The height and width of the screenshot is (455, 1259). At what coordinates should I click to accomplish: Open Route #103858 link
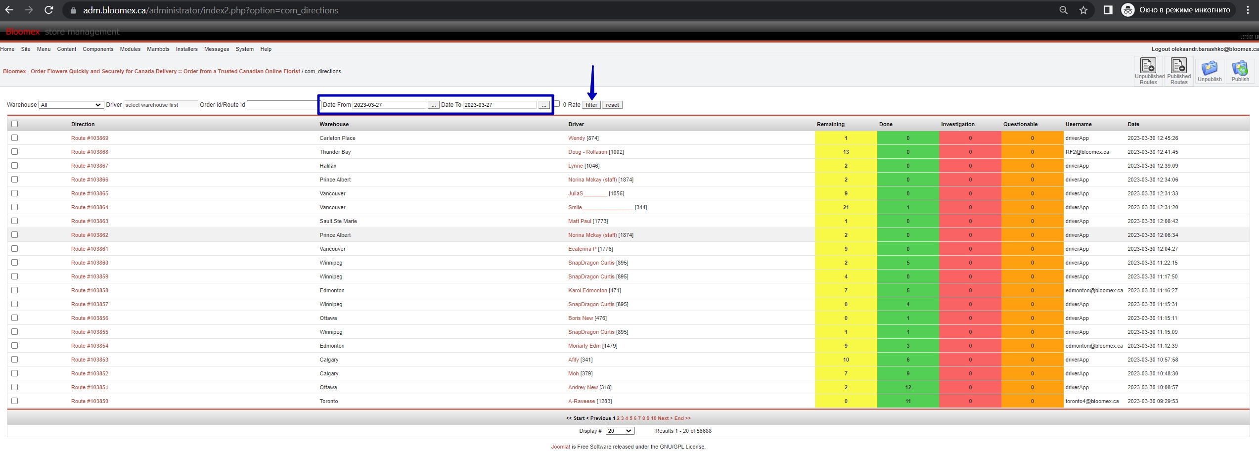[90, 290]
